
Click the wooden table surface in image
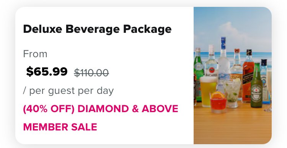point(233,128)
